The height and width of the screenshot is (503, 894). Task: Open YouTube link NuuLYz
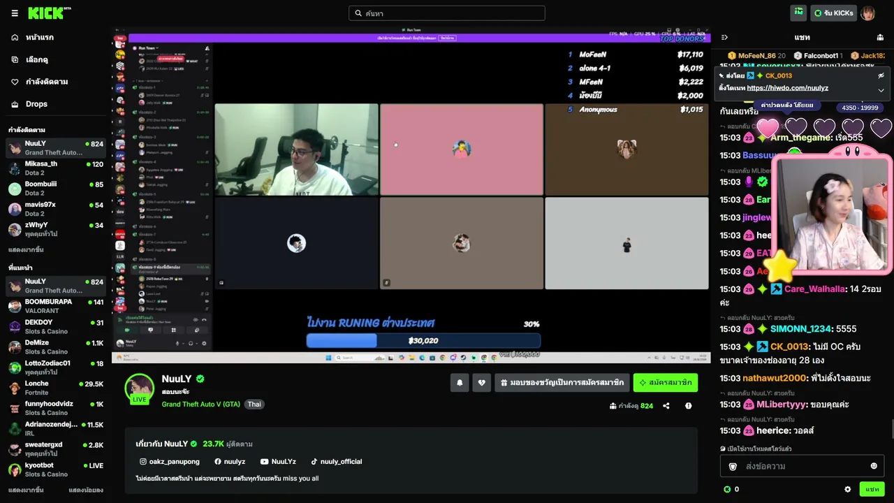[278, 462]
